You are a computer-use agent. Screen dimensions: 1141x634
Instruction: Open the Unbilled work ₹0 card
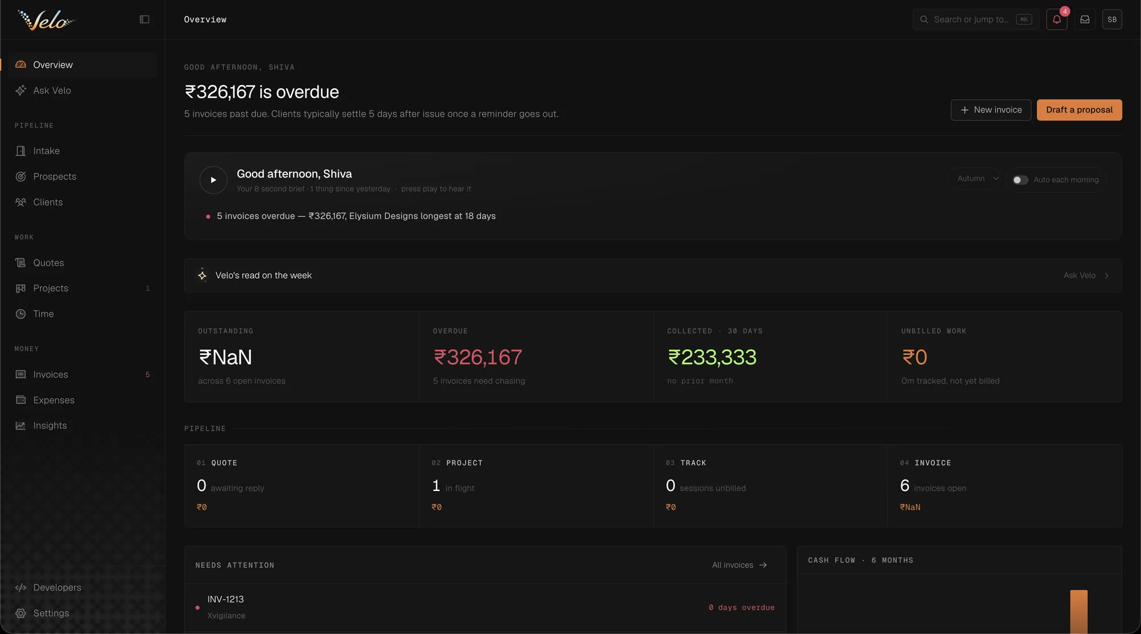[x=1005, y=357]
